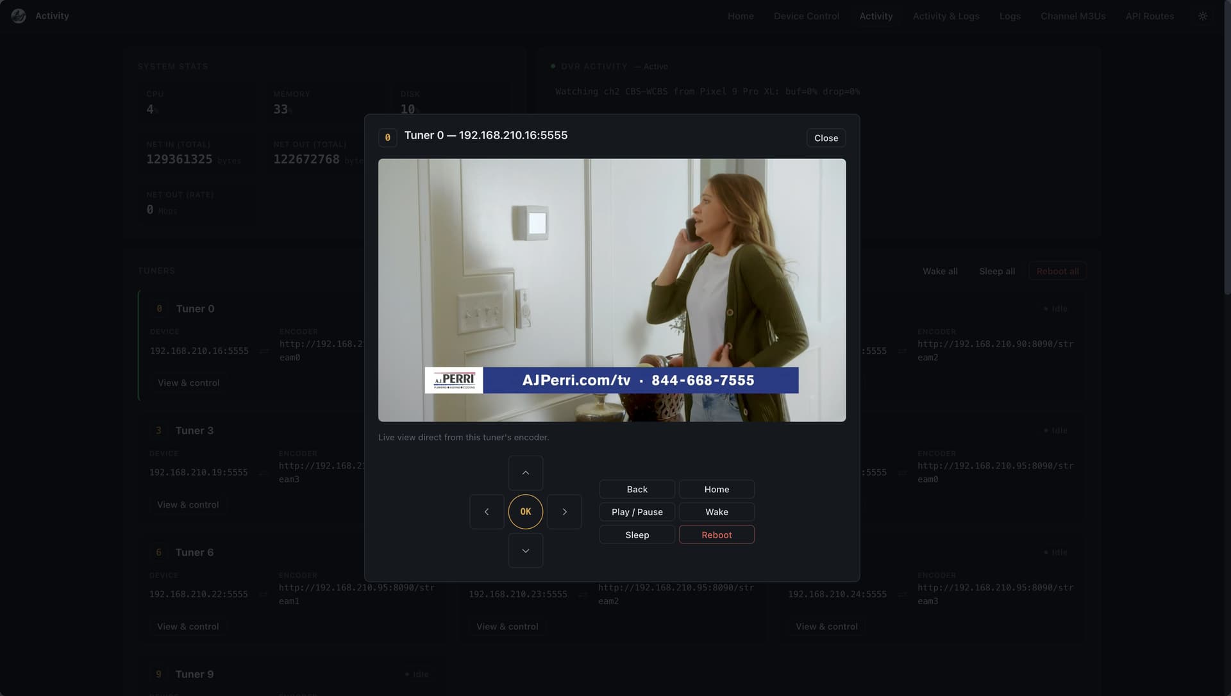Open the Logs nav item
The width and height of the screenshot is (1231, 696).
point(1010,16)
